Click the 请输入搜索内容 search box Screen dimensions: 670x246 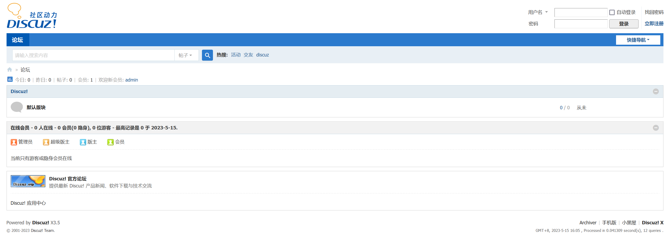(93, 55)
